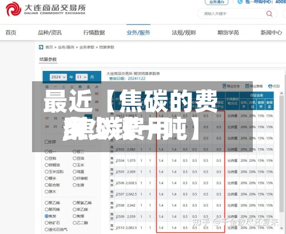Select the 棕榈油 radio button
Image resolution: width=286 pixels, height=234 pixels.
(x=46, y=165)
